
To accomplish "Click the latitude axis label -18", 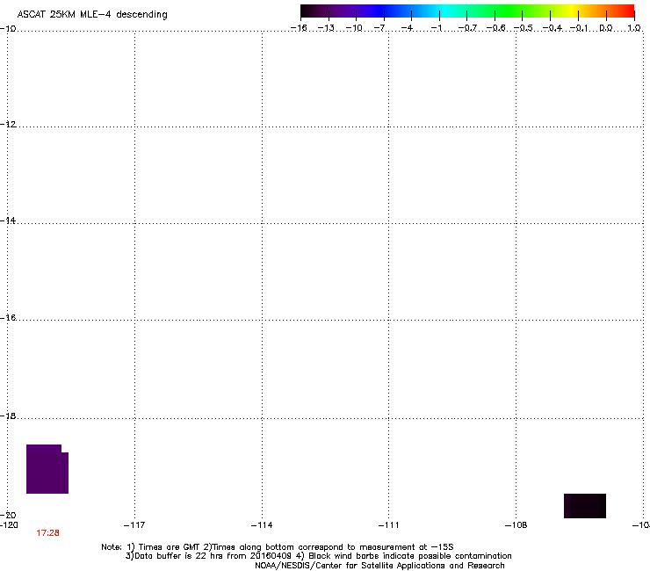I will tap(8, 416).
